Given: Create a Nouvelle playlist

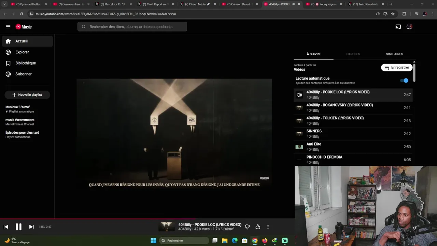Looking at the screenshot, I should 27,95.
